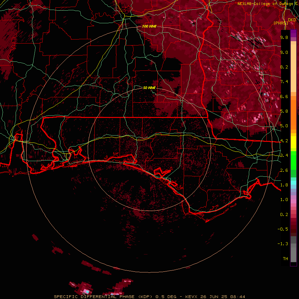This screenshot has height=299, width=299.
Task: Click the "DKD" label above the color scale
Action: 292,20
